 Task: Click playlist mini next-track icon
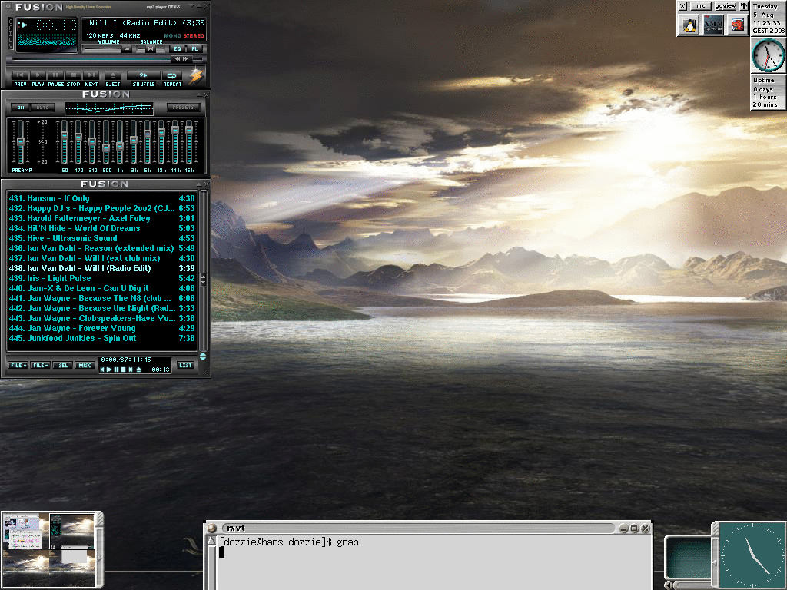131,370
